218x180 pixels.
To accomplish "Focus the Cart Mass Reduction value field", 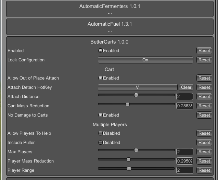I will tap(185, 106).
